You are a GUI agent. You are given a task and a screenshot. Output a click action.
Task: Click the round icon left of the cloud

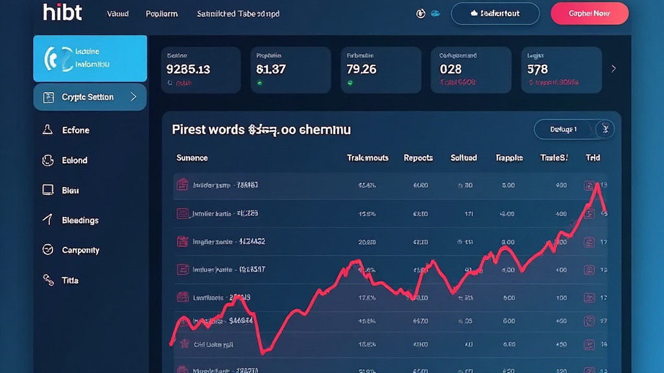click(420, 14)
